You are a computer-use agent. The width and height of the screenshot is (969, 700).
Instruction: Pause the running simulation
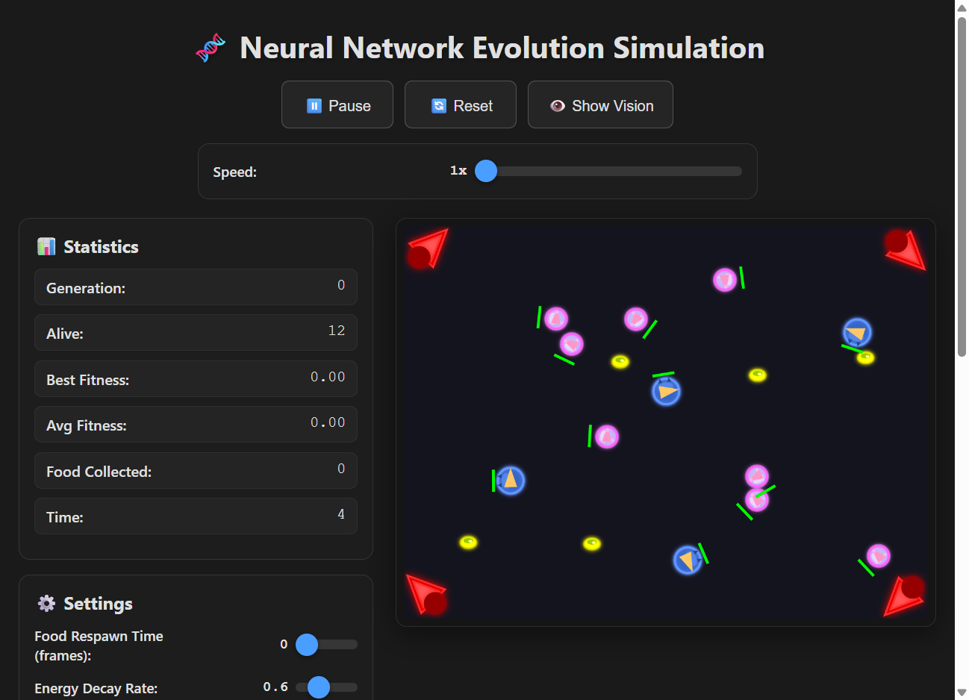pos(337,104)
